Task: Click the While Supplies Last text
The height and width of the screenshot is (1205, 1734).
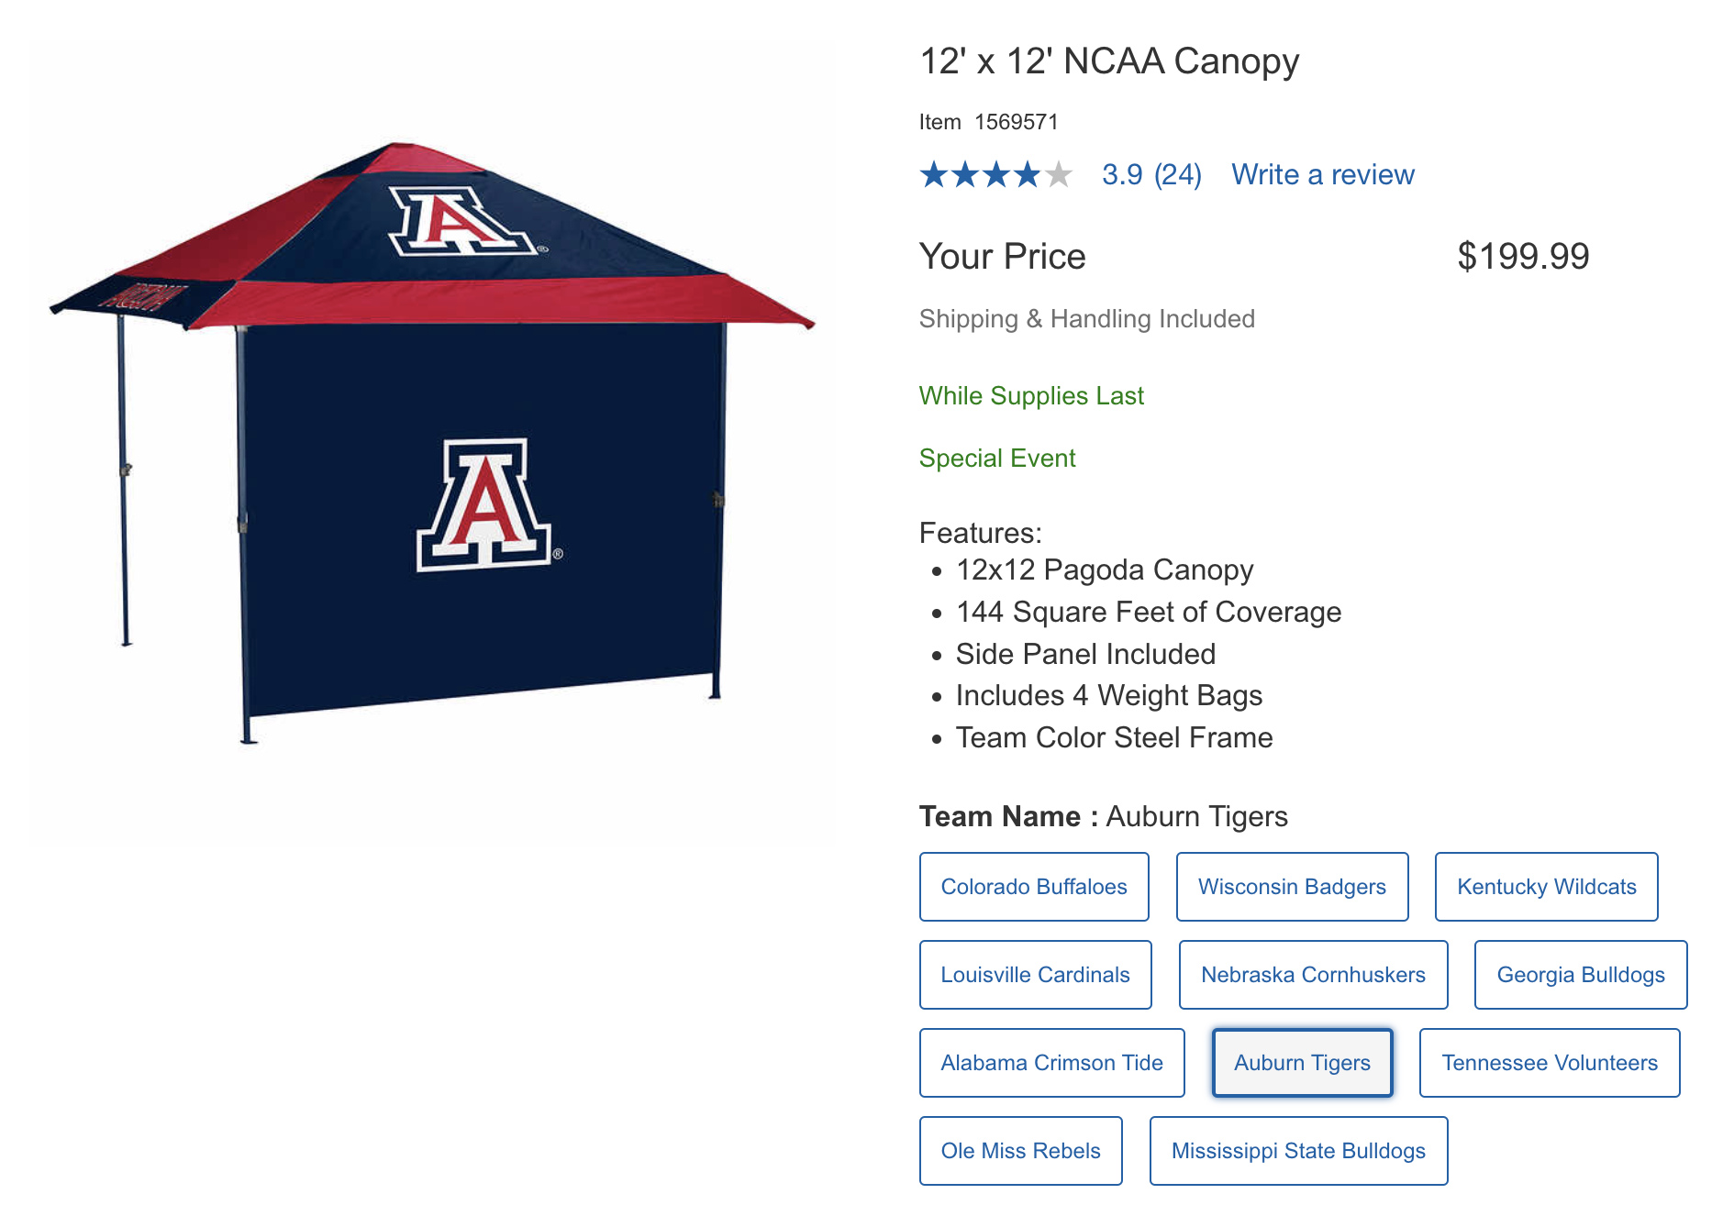Action: coord(1031,396)
